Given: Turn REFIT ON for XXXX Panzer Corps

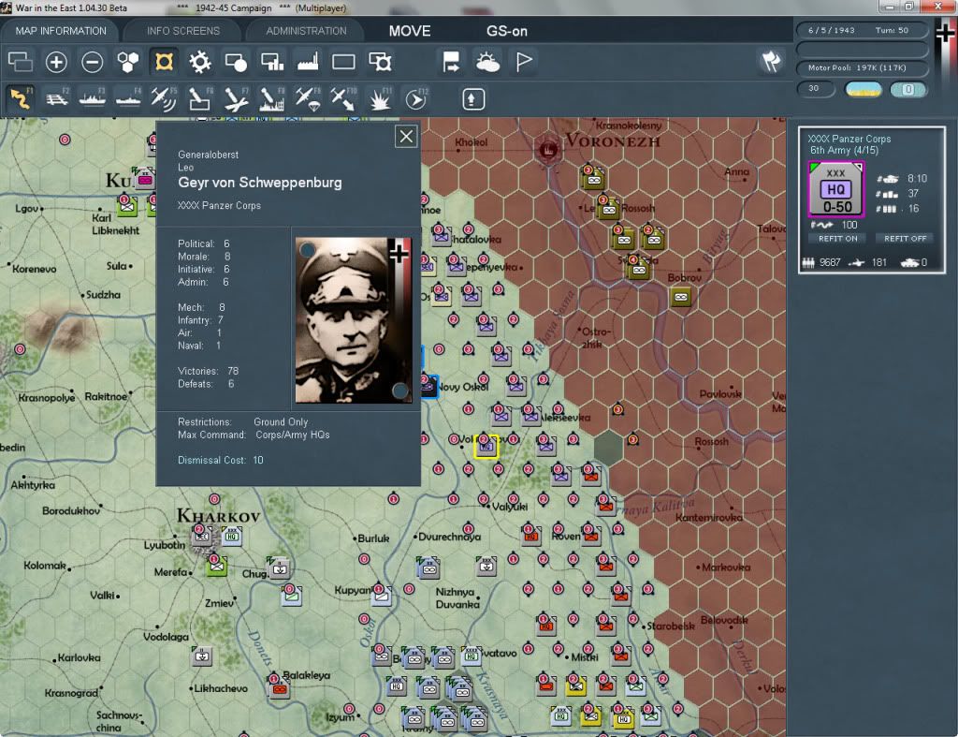Looking at the screenshot, I should pos(837,239).
